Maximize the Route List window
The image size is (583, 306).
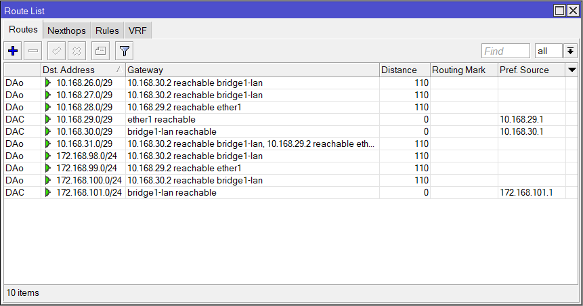(x=560, y=11)
